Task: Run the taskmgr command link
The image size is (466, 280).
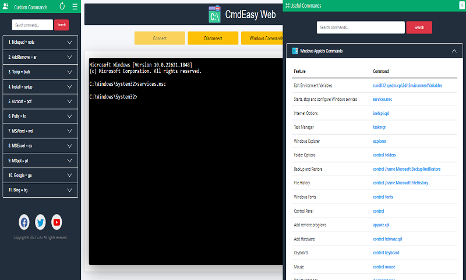Action: [x=379, y=127]
